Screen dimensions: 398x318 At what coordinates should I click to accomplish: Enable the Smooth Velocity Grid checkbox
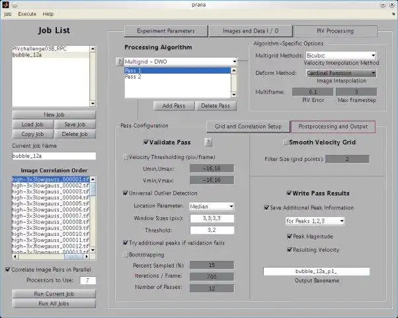click(286, 142)
